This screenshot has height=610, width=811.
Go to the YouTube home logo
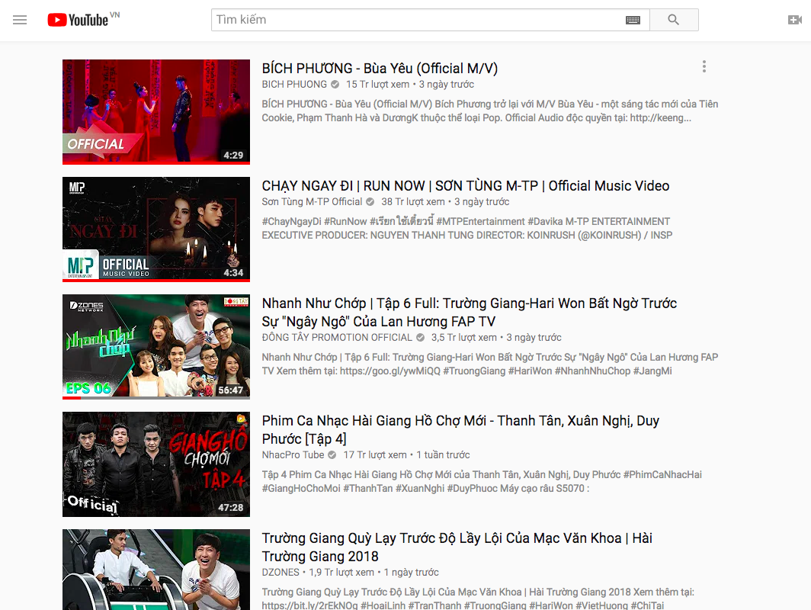click(78, 20)
